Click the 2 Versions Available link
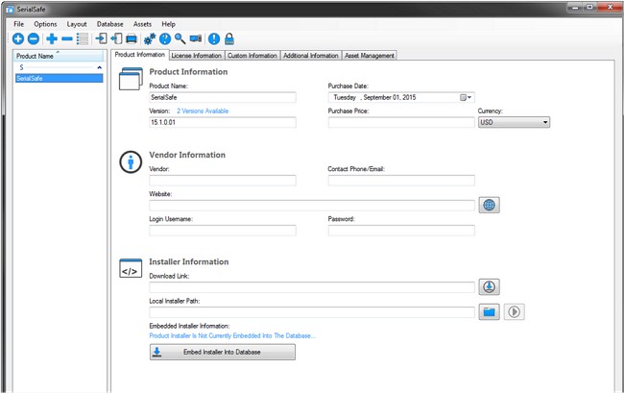 (x=203, y=111)
